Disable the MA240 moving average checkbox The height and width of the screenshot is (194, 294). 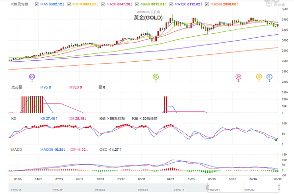click(x=207, y=4)
